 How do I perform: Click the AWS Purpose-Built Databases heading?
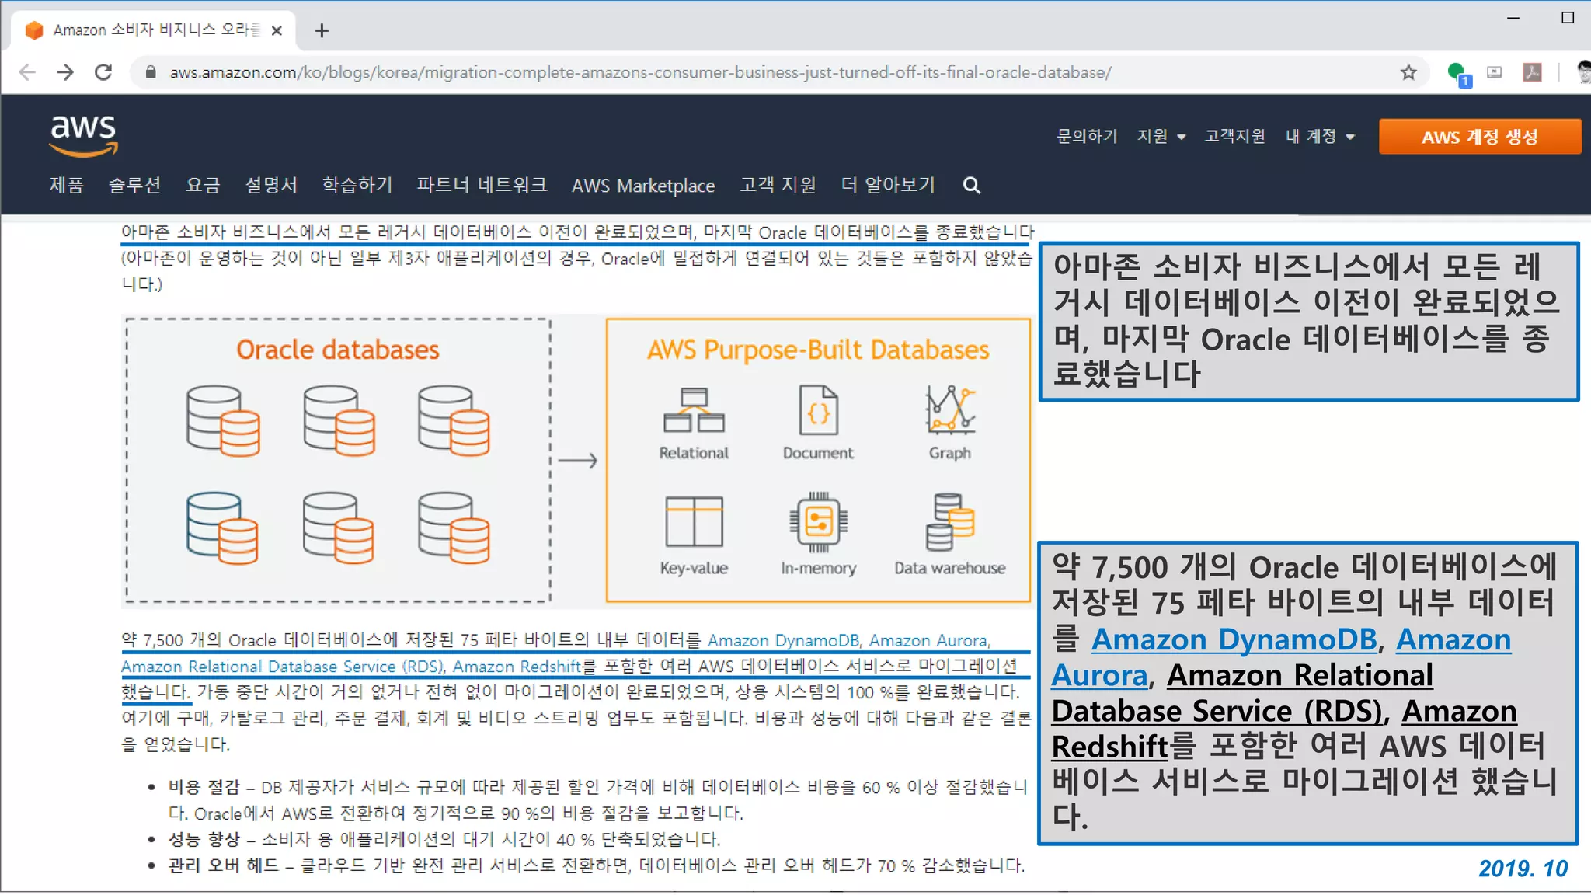818,350
